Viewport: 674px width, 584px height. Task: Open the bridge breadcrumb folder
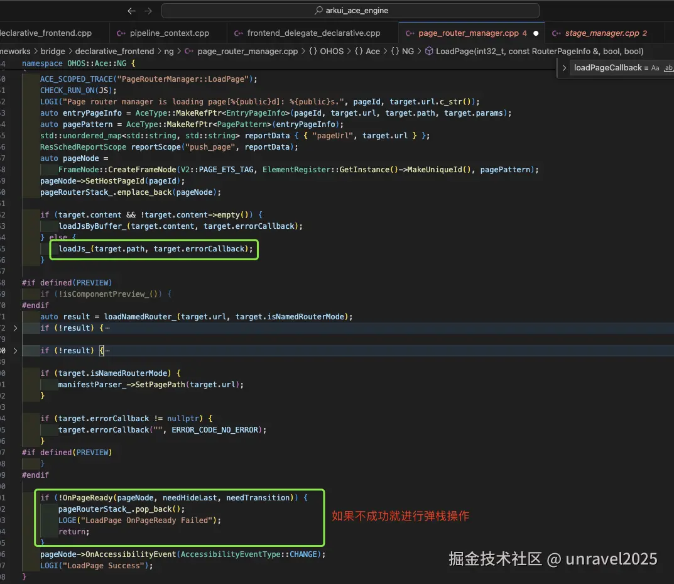(53, 51)
